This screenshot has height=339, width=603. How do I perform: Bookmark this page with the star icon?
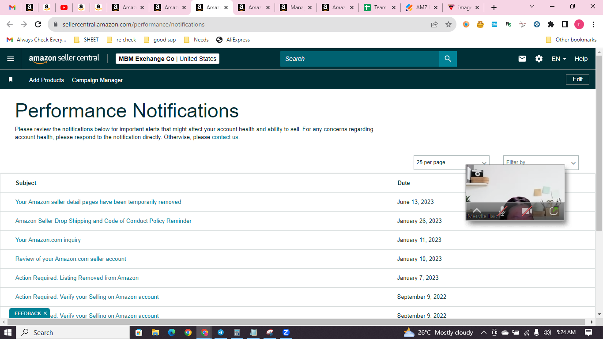(448, 24)
